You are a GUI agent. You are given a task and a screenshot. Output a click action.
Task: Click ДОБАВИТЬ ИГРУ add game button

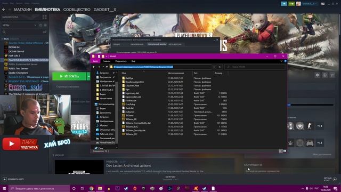click(13, 179)
